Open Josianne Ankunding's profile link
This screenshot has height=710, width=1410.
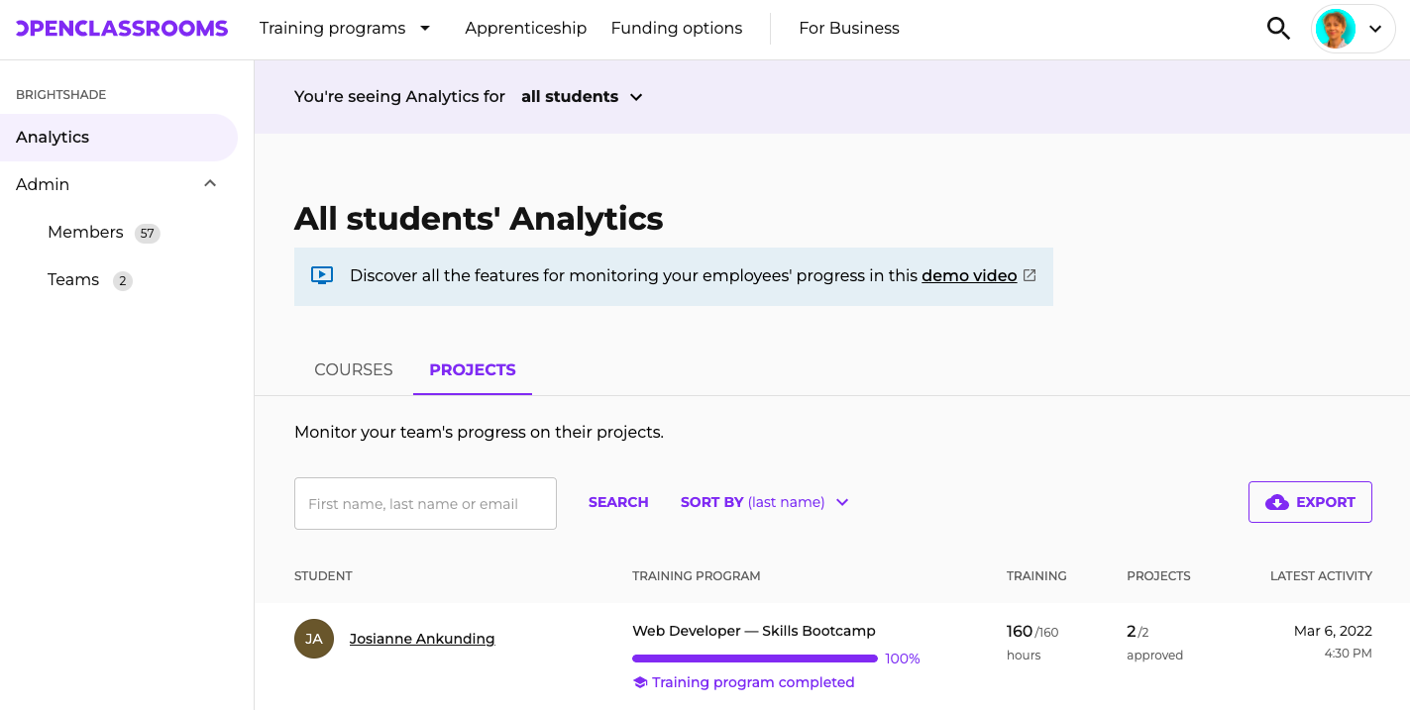point(422,639)
